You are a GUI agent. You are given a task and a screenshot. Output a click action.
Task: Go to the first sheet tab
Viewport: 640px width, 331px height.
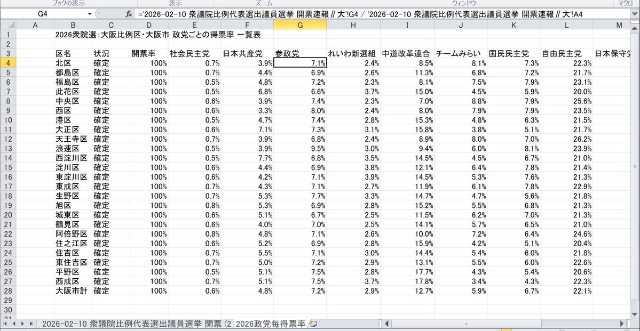click(x=5, y=324)
